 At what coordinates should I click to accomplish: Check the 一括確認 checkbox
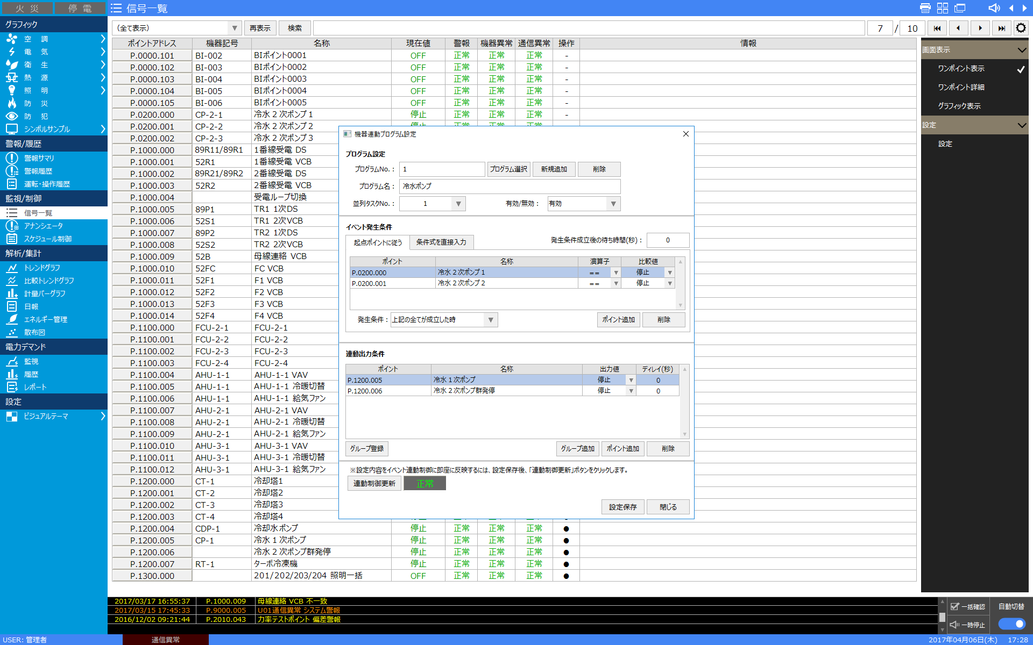coord(955,606)
